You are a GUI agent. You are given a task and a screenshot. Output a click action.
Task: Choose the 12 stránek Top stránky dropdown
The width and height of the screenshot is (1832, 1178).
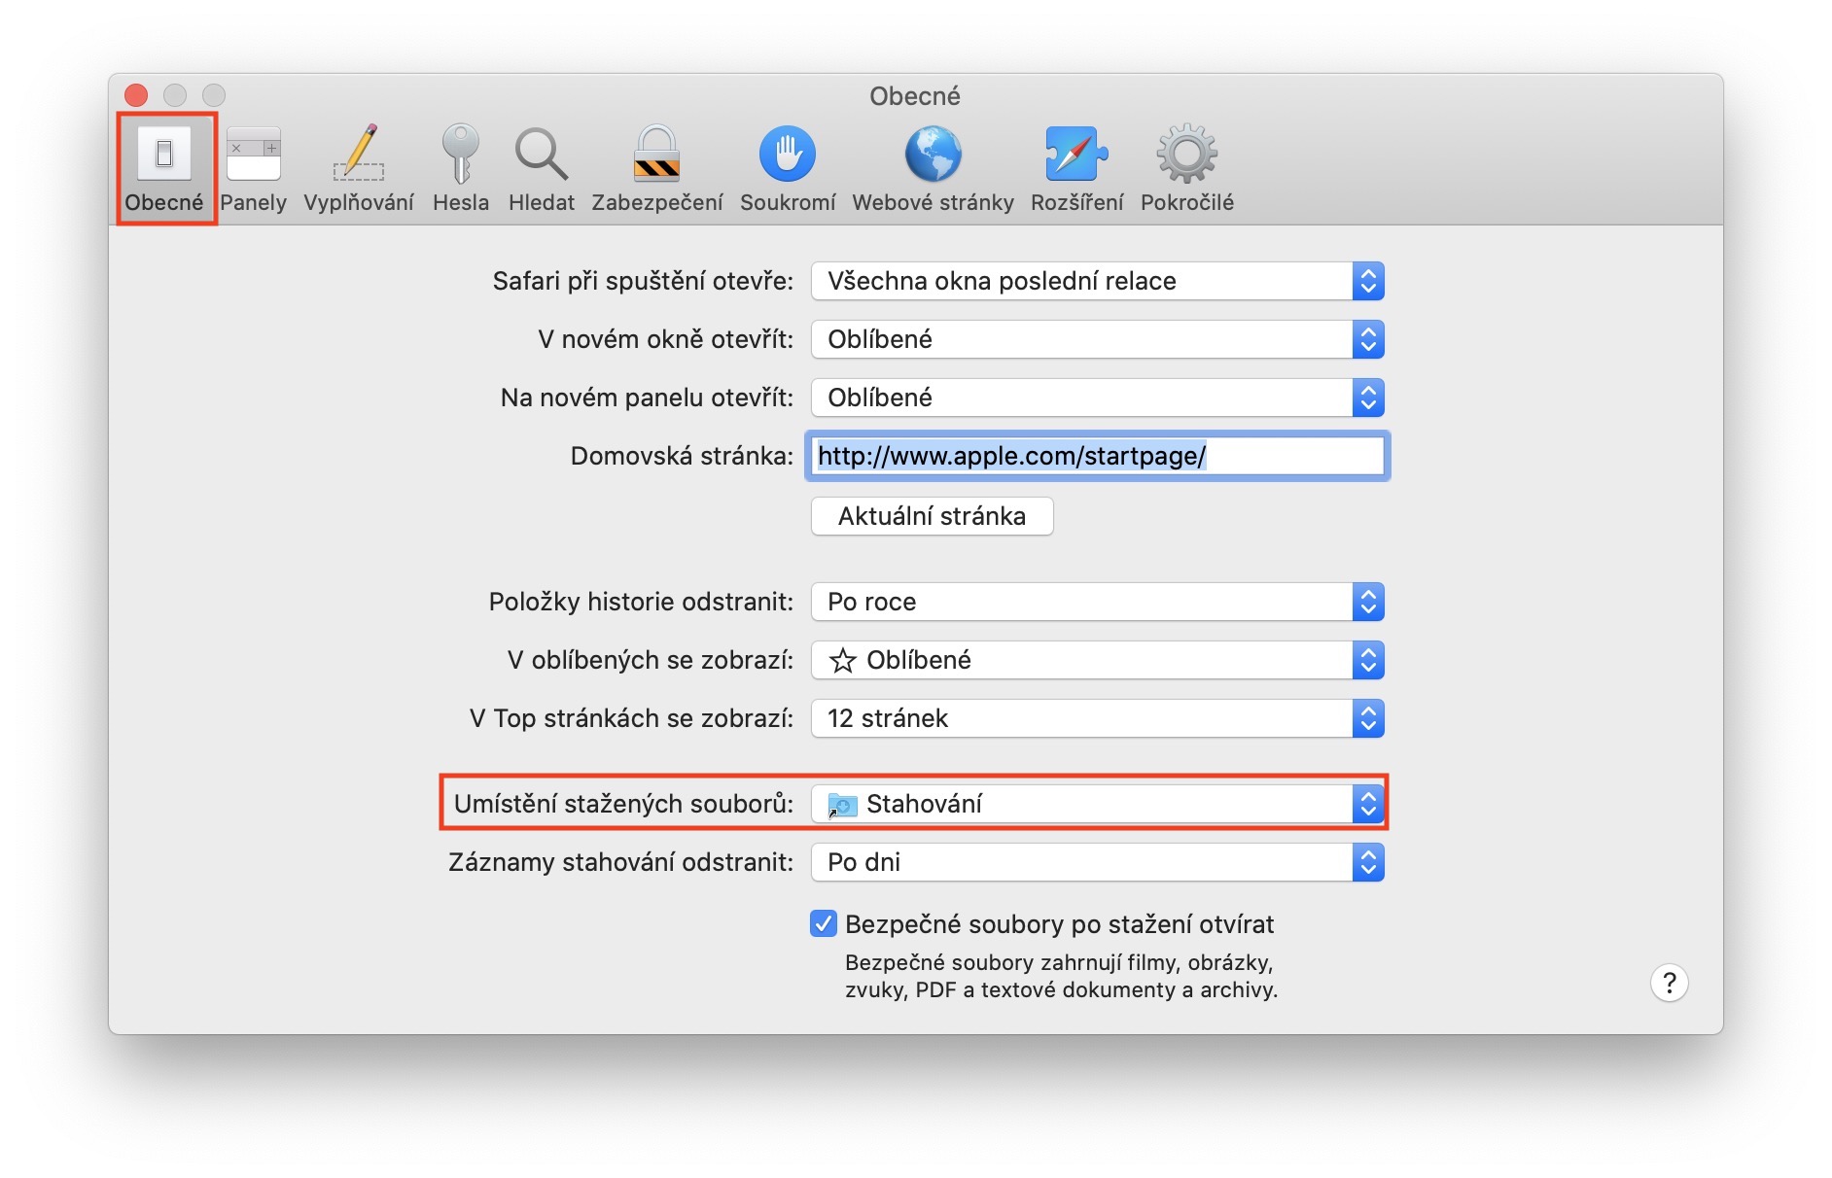click(1098, 718)
